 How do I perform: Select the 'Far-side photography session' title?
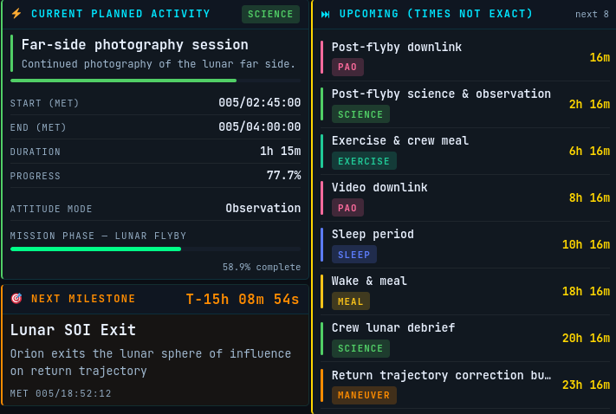[135, 45]
